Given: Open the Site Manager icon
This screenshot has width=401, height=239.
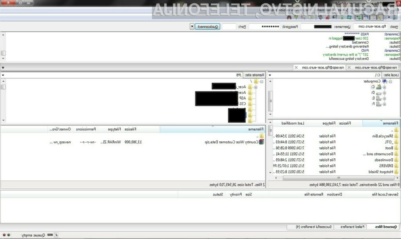Looking at the screenshot, I should tap(395, 17).
